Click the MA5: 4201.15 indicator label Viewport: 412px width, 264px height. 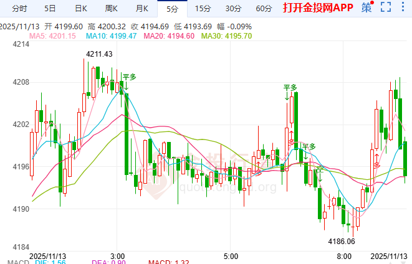point(52,36)
